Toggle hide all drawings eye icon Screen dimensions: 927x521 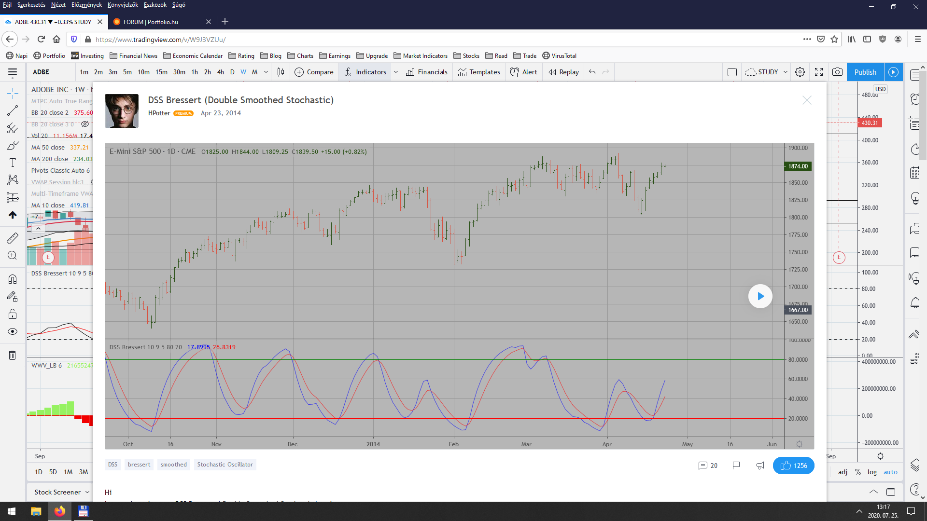point(13,331)
